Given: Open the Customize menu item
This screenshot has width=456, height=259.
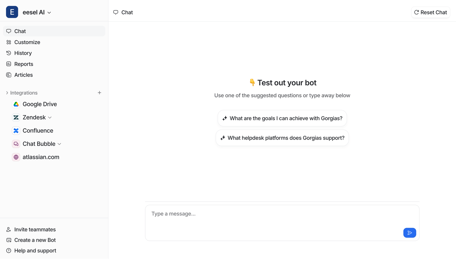Looking at the screenshot, I should click(x=27, y=42).
